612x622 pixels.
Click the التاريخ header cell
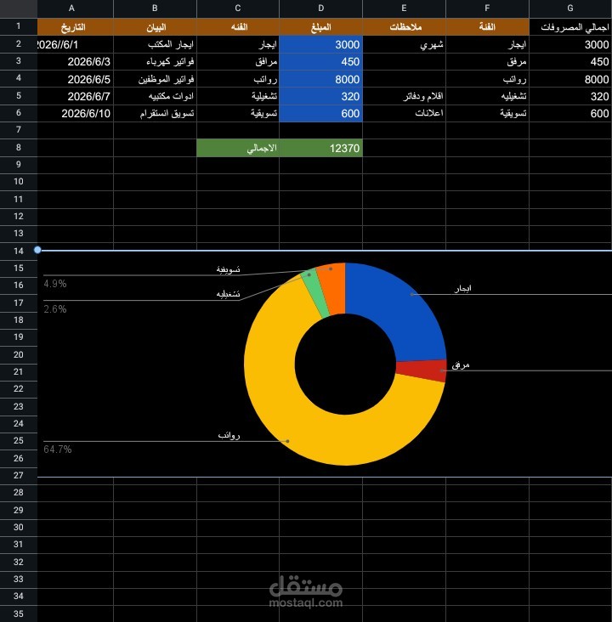pos(76,27)
